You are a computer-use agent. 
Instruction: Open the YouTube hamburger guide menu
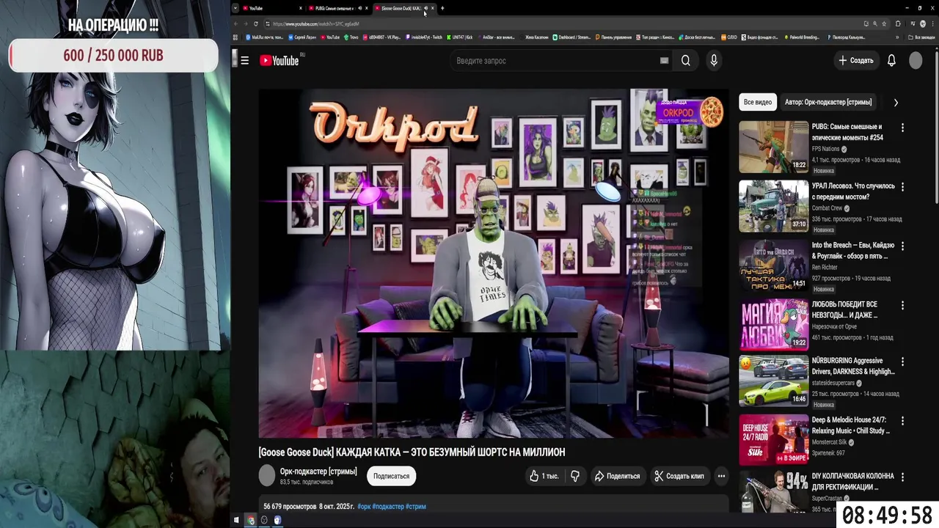point(244,61)
